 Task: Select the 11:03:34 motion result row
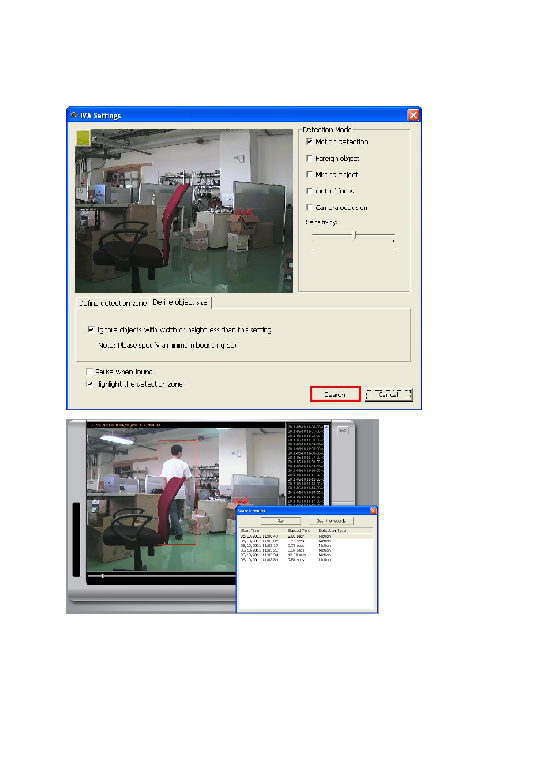pos(306,555)
